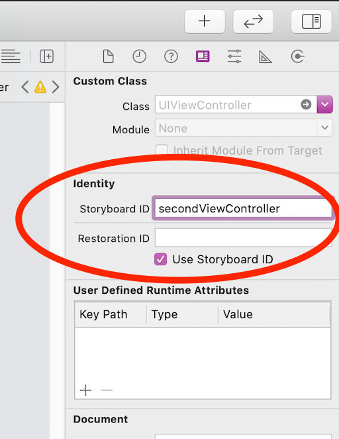Toggle the inspectors panel visibility button
The height and width of the screenshot is (439, 339).
[311, 22]
